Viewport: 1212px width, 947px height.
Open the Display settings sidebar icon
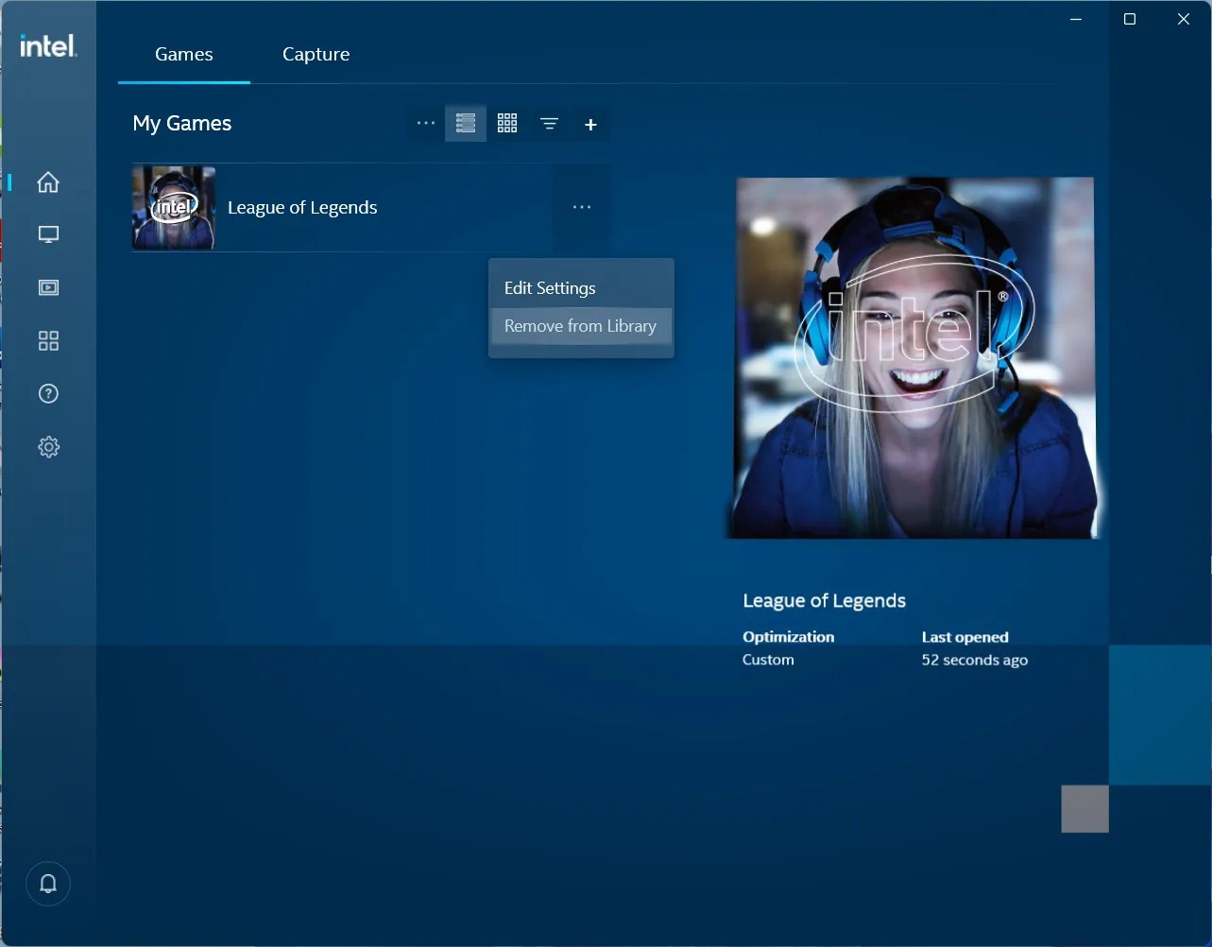[48, 234]
